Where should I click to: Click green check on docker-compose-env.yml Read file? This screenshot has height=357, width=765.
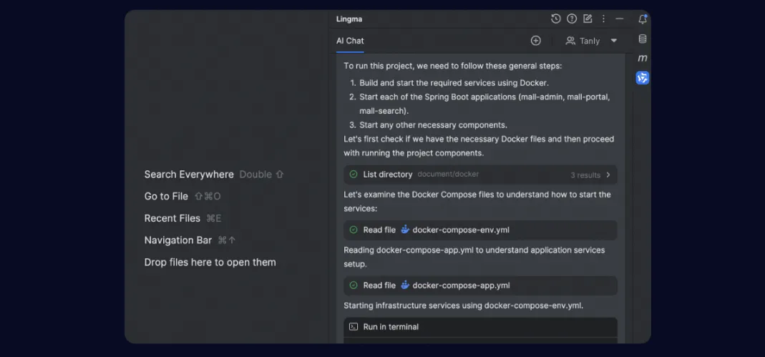pos(354,230)
